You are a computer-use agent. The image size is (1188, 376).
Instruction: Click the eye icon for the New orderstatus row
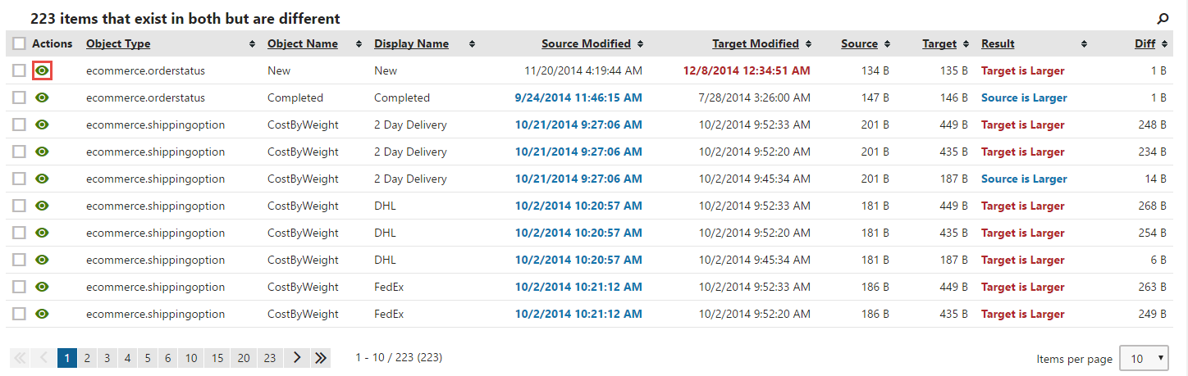[43, 71]
